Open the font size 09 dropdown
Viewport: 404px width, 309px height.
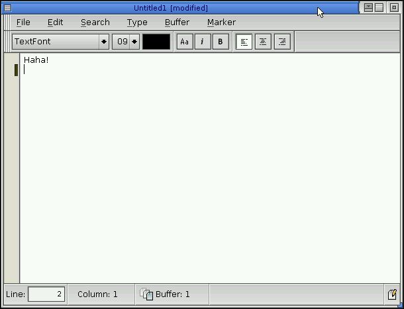point(125,42)
